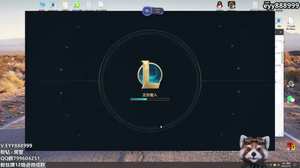Open the taskbar clock showing 2022/3/10
300x168 pixels.
286,165
